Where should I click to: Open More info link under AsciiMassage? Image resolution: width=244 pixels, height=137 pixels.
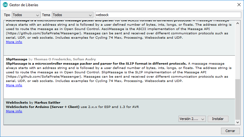[x=14, y=42]
